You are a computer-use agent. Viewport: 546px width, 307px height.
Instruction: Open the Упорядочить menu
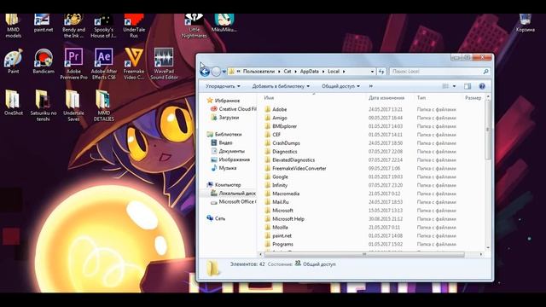223,86
